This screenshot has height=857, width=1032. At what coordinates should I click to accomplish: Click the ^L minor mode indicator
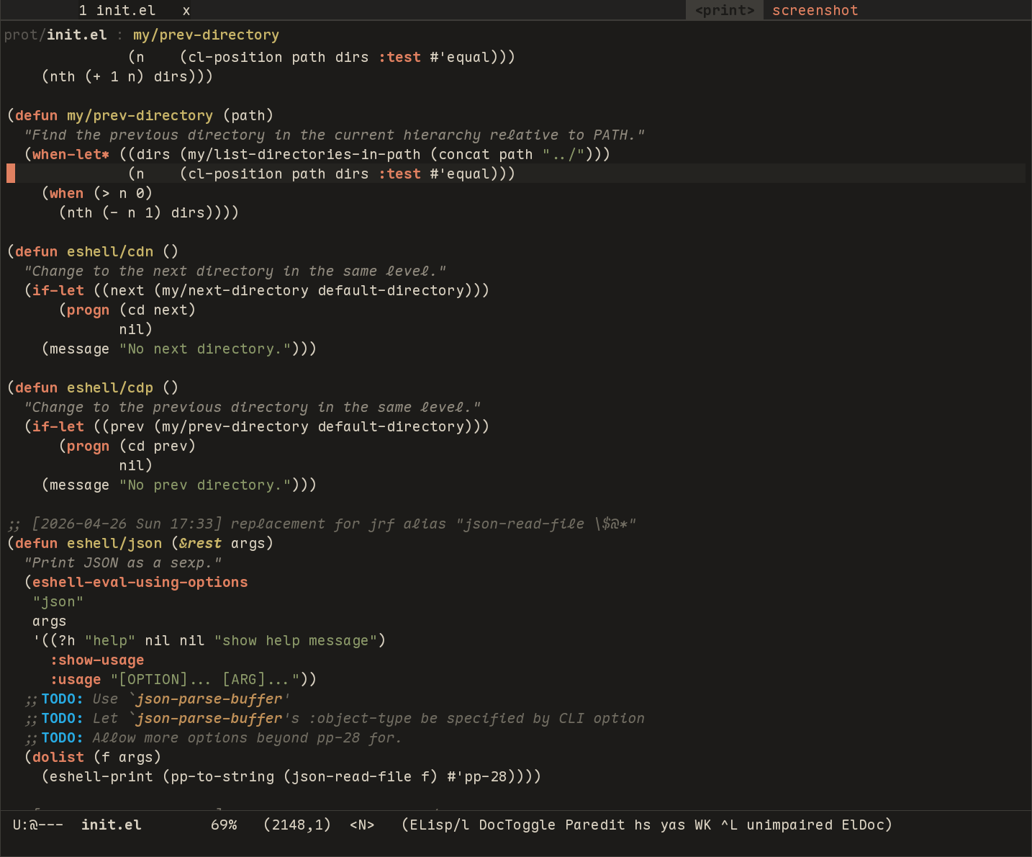point(729,825)
